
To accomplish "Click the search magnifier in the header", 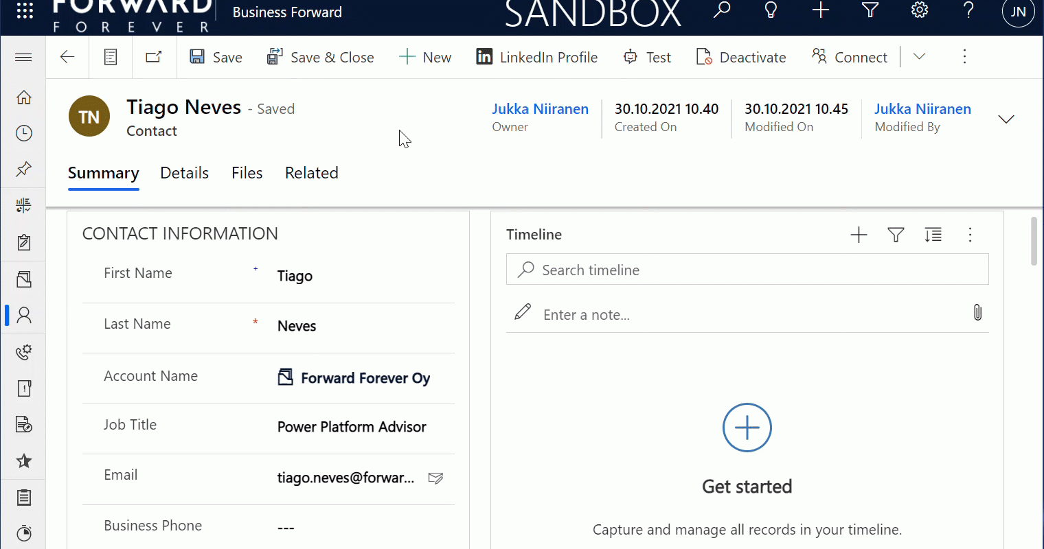I will coord(722,10).
